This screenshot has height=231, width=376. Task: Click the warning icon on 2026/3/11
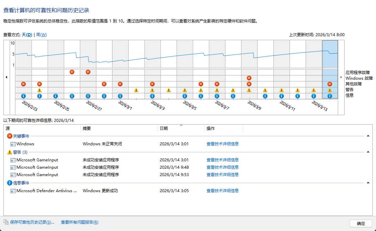click(282, 90)
